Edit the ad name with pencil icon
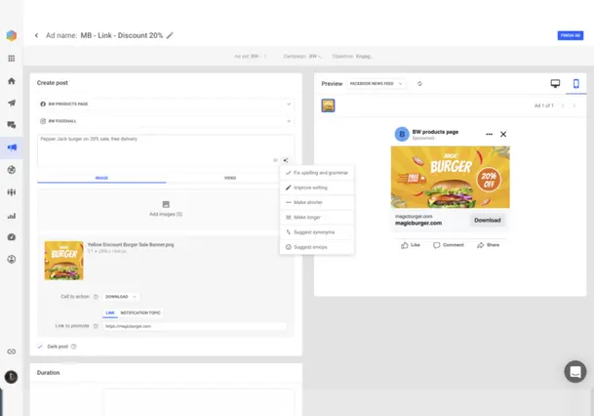 point(170,35)
